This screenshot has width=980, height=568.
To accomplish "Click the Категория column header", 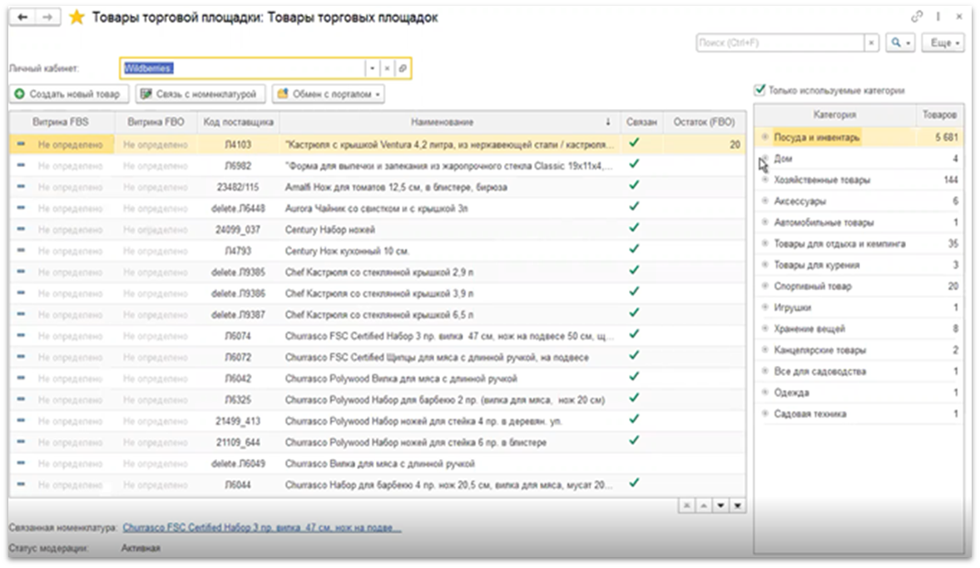I will click(835, 115).
